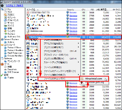Image resolution: width=122 pixels, height=110 pixels.
Task: Click the ドライバ tree icon
Action: coord(5,26)
